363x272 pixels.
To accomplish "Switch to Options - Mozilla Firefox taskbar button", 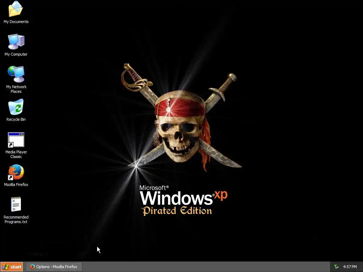I will pos(54,267).
